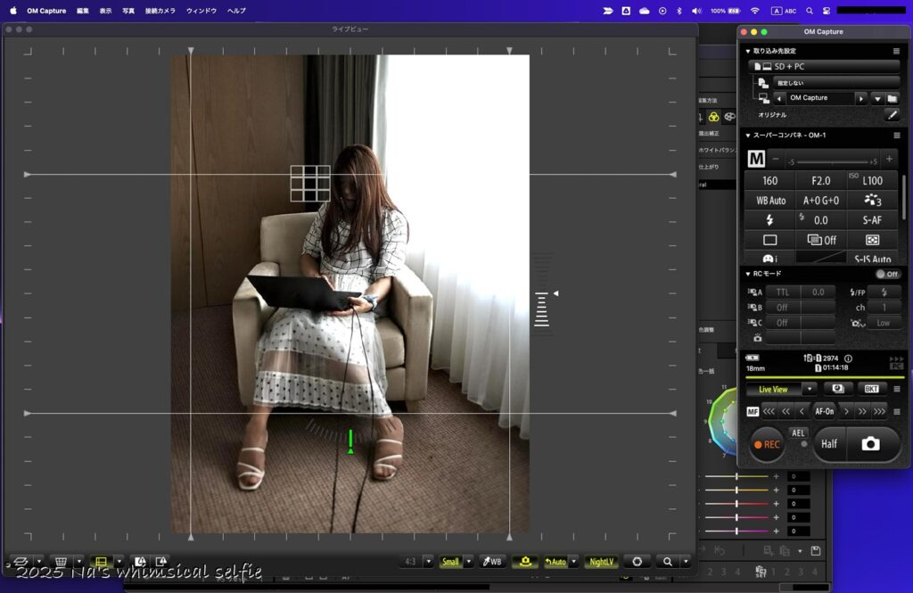Change the shutter speed value 160
Viewport: 913px width, 593px height.
(x=769, y=181)
